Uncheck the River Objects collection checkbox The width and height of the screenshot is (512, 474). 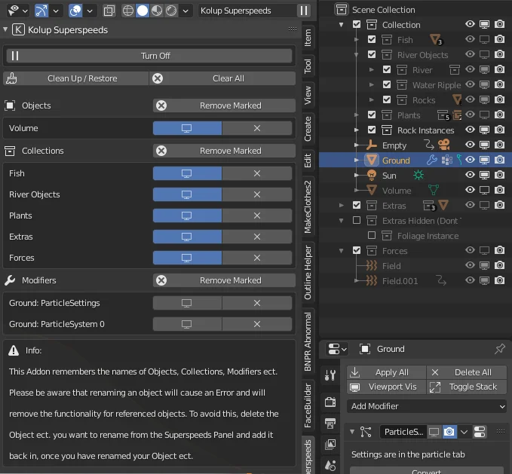pyautogui.click(x=372, y=54)
